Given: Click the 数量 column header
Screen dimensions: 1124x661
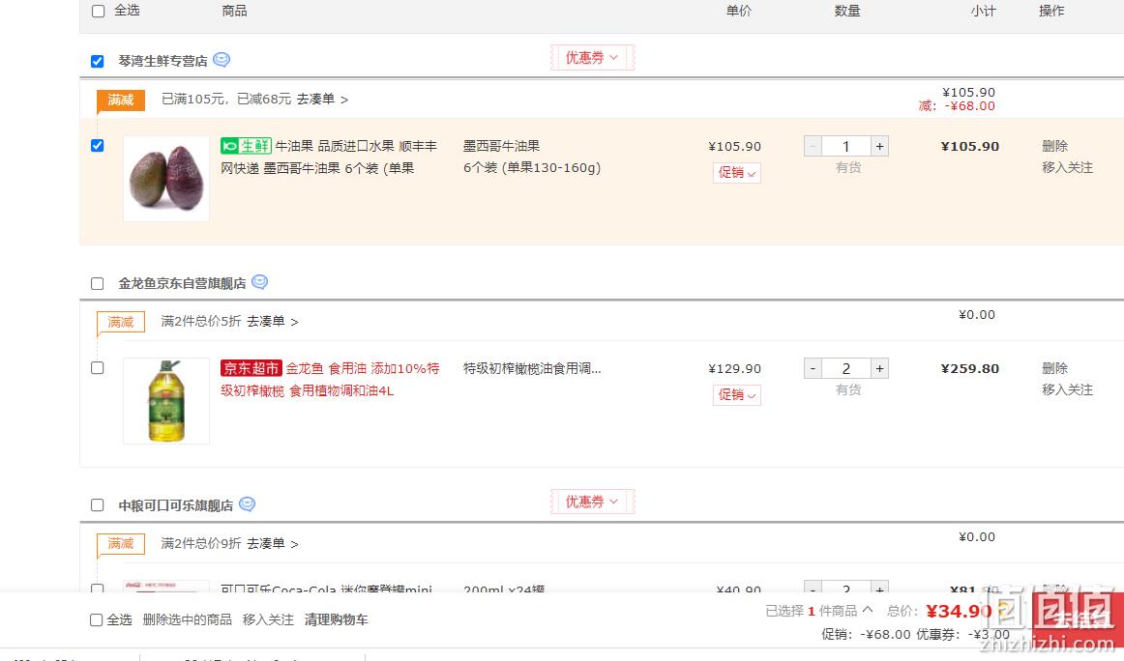Looking at the screenshot, I should [x=847, y=11].
